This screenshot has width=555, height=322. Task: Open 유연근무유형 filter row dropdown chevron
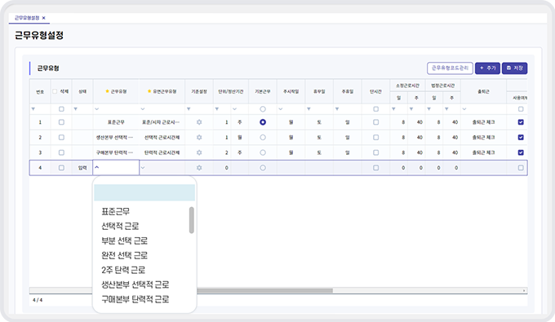143,109
